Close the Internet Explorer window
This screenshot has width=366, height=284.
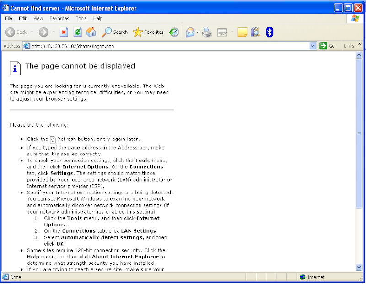pyautogui.click(x=358, y=8)
